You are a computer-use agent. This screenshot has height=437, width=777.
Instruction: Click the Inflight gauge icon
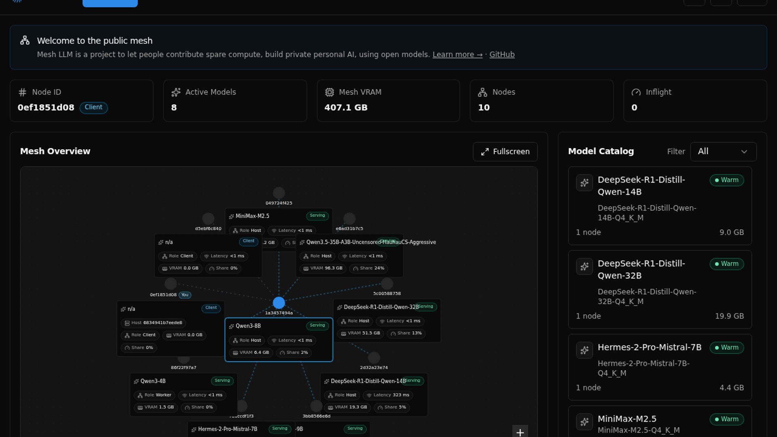pos(636,92)
